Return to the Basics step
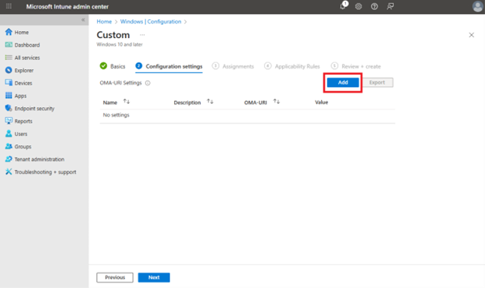 (113, 66)
